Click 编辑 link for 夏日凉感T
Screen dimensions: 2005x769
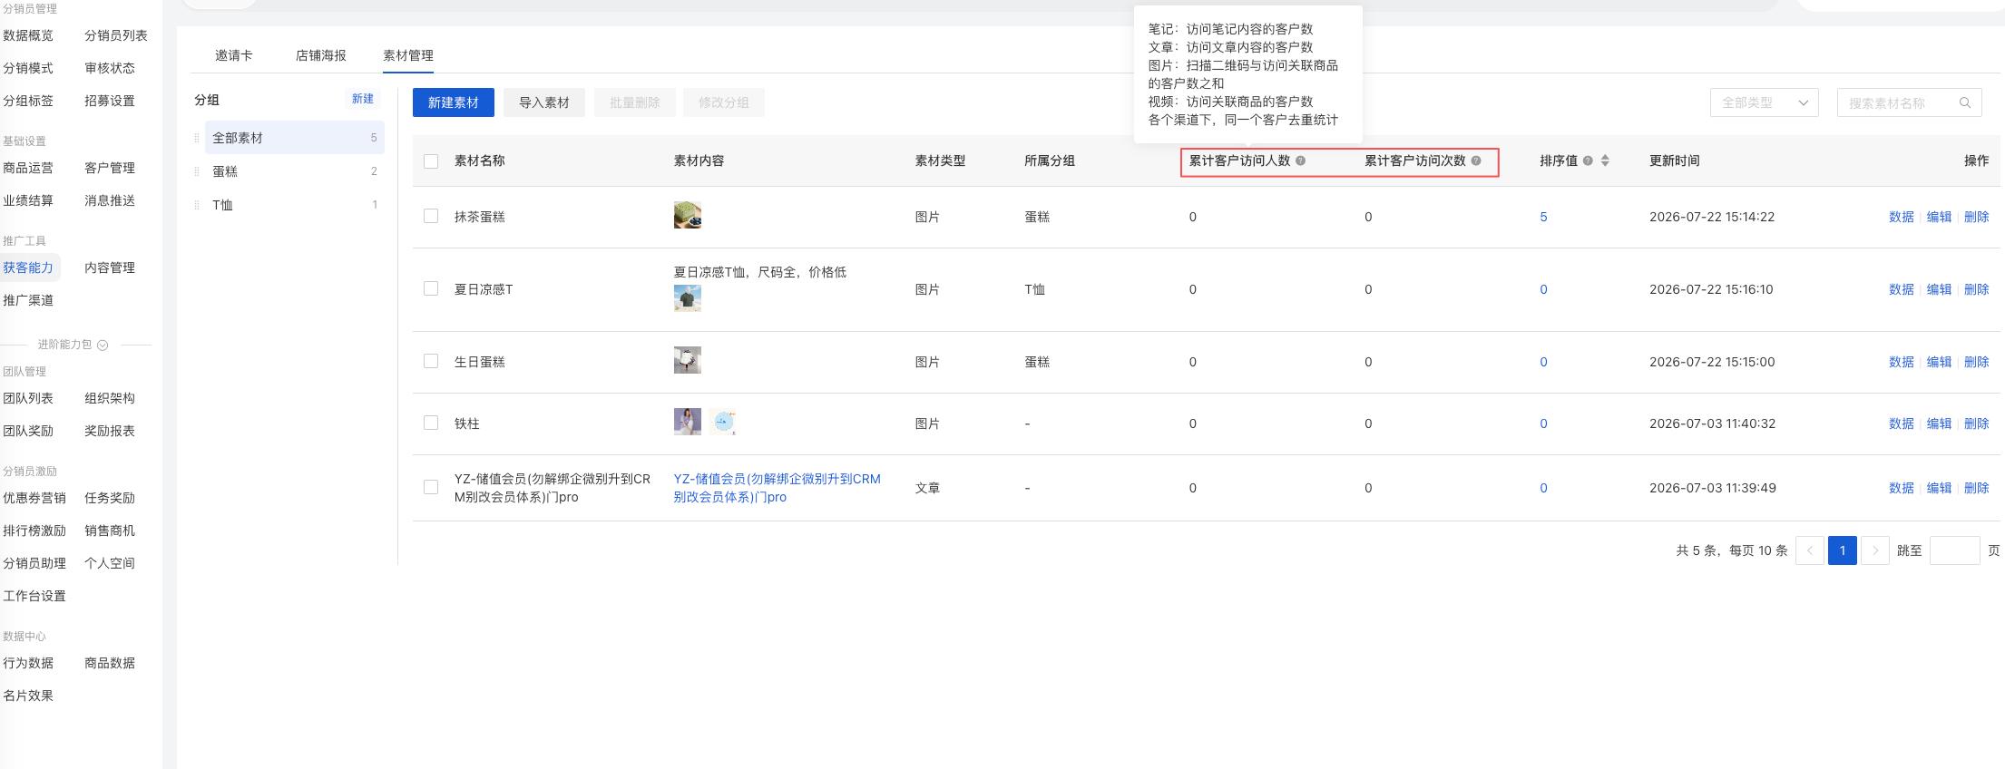(x=1939, y=289)
